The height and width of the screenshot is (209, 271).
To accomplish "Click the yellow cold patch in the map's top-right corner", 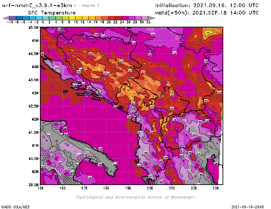I will tap(209, 32).
